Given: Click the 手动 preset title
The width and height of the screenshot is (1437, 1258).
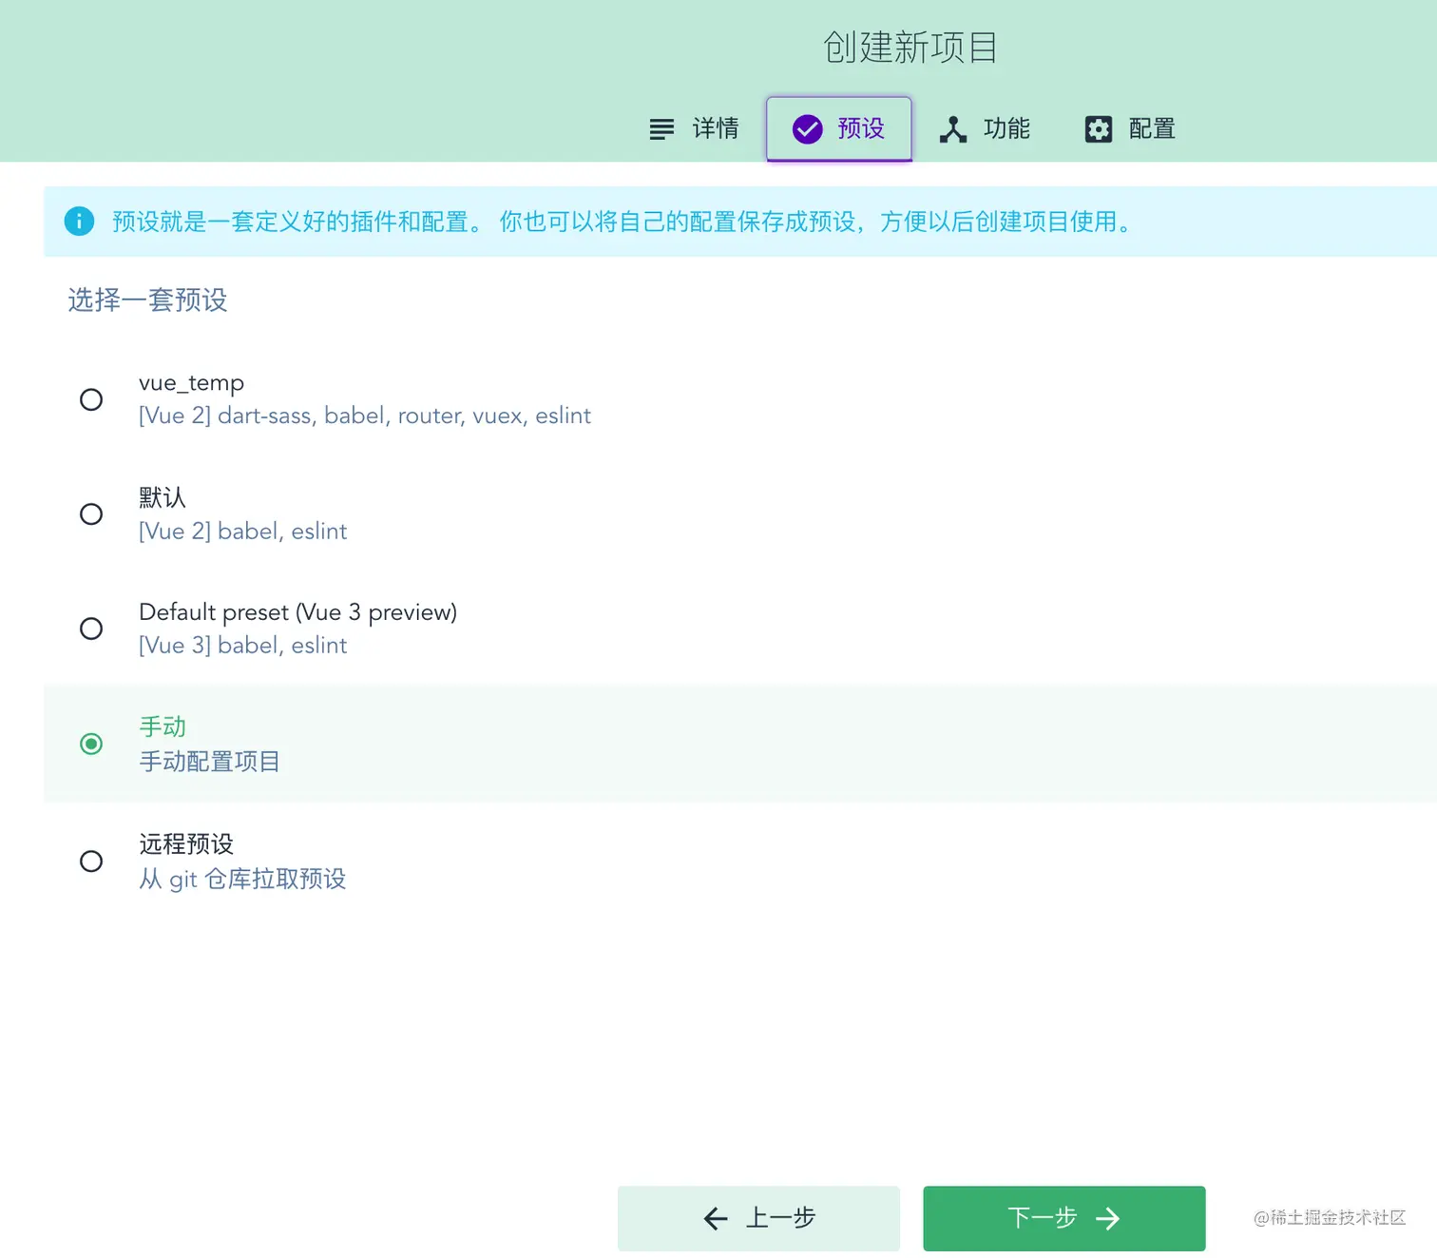Looking at the screenshot, I should tap(163, 726).
